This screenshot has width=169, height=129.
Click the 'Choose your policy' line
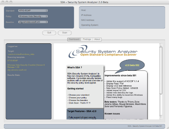point(77,98)
